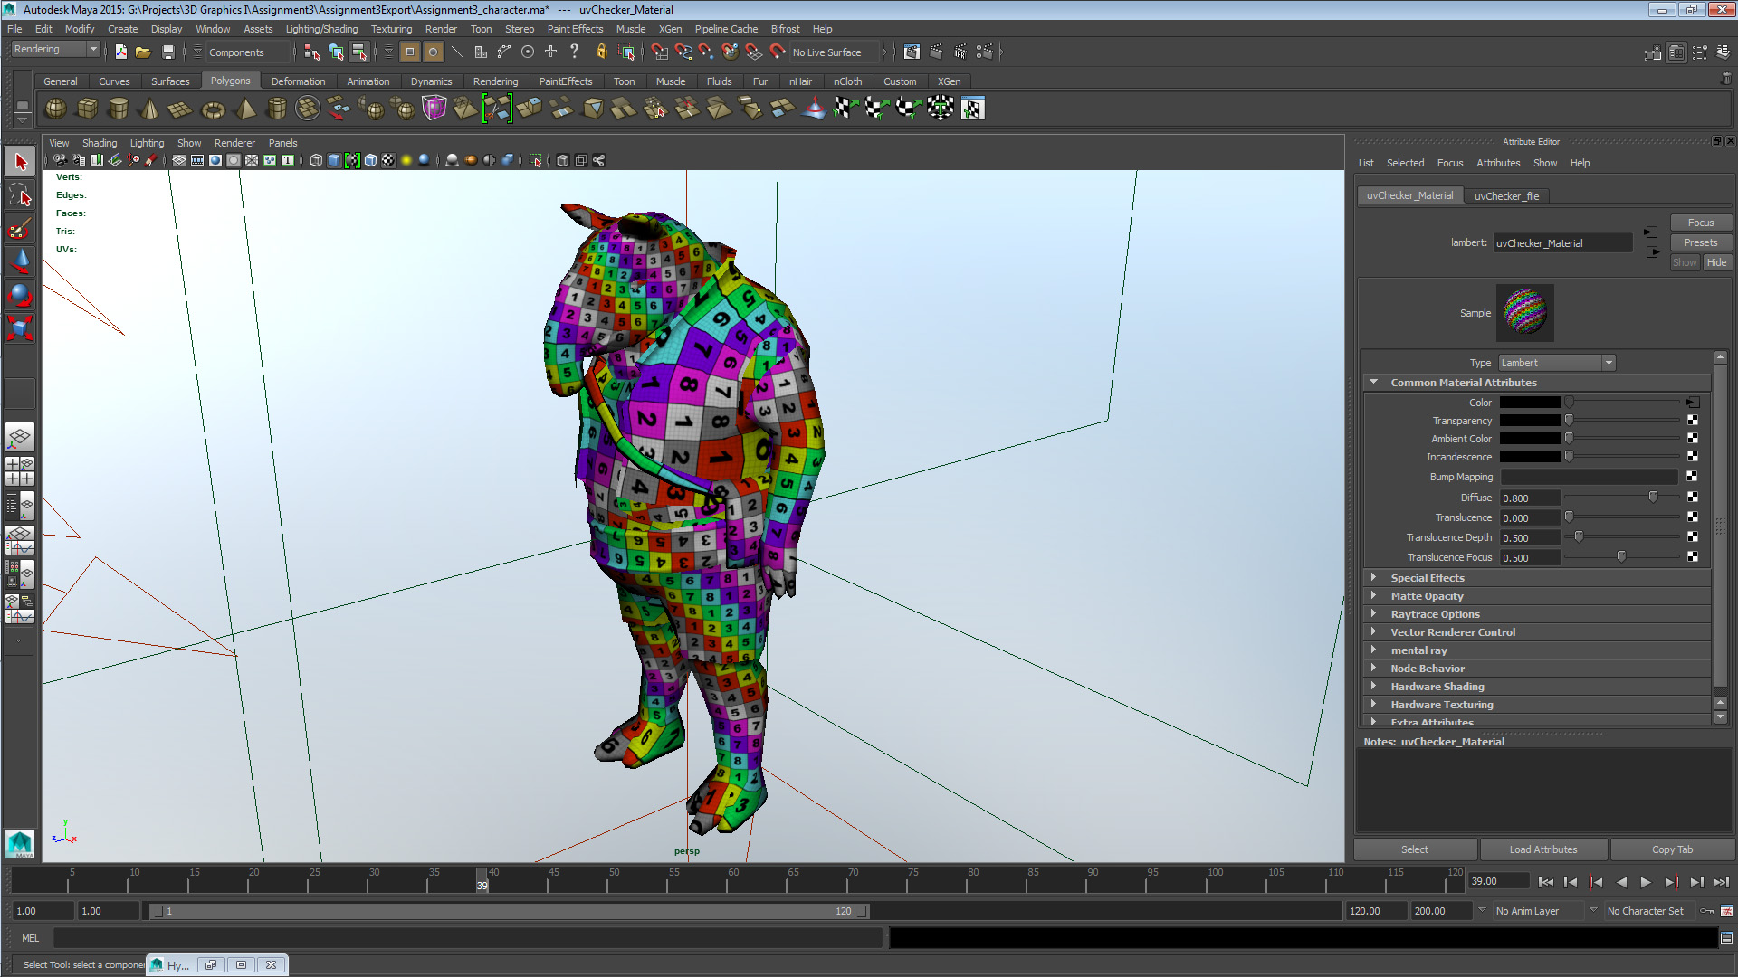1738x977 pixels.
Task: Open the Color swatch in material attributes
Action: [x=1530, y=402]
